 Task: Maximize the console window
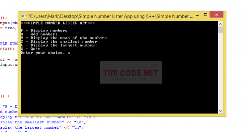[x=206, y=15]
